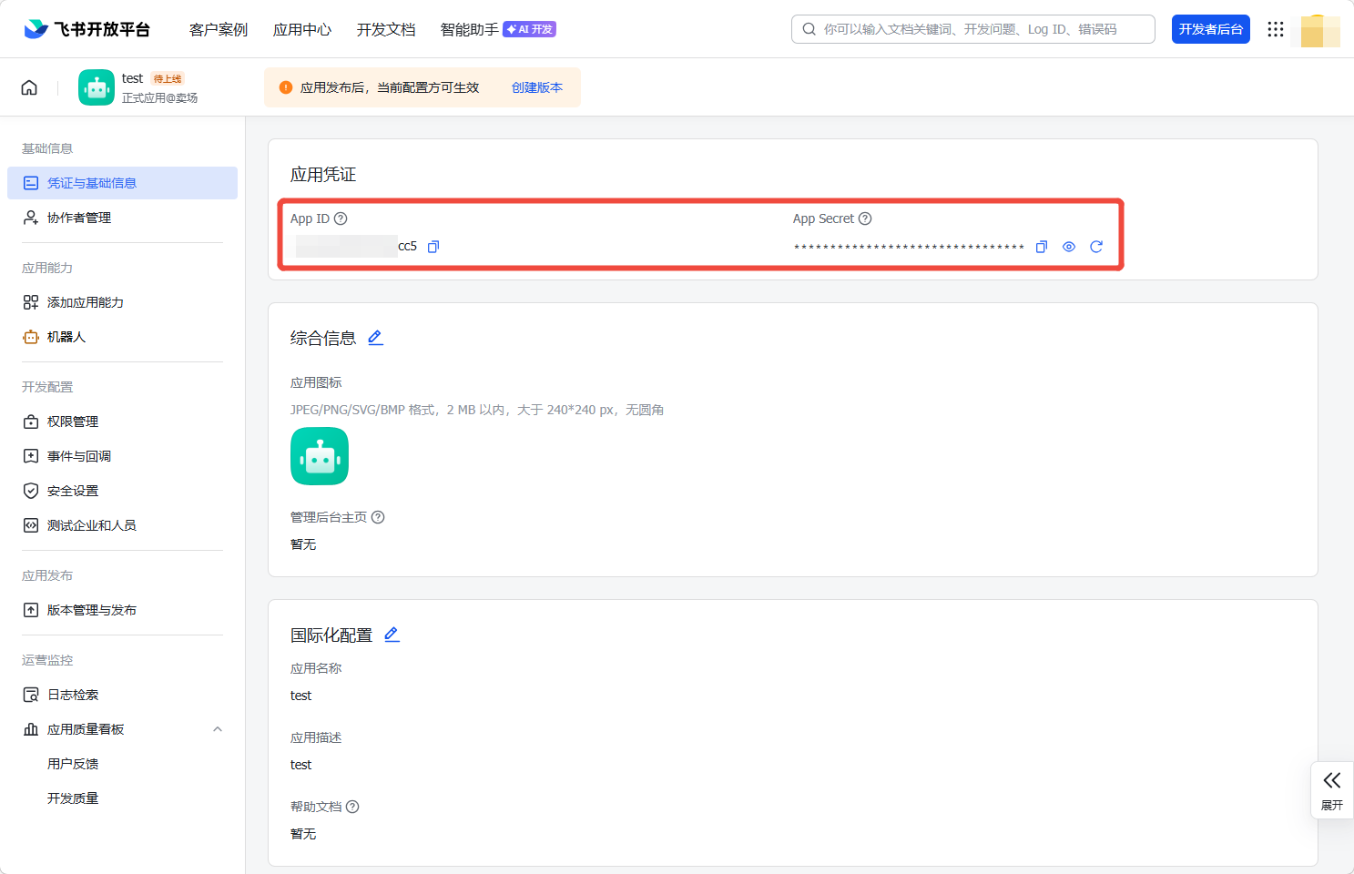Click the 创建版本 link
The width and height of the screenshot is (1354, 874).
pos(536,87)
